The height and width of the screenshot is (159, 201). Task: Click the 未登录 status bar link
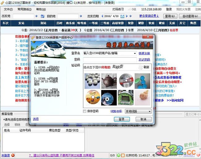(x=6, y=155)
